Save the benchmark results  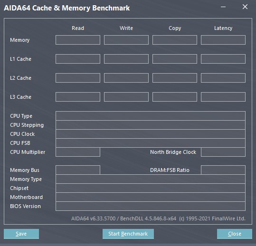point(21,234)
